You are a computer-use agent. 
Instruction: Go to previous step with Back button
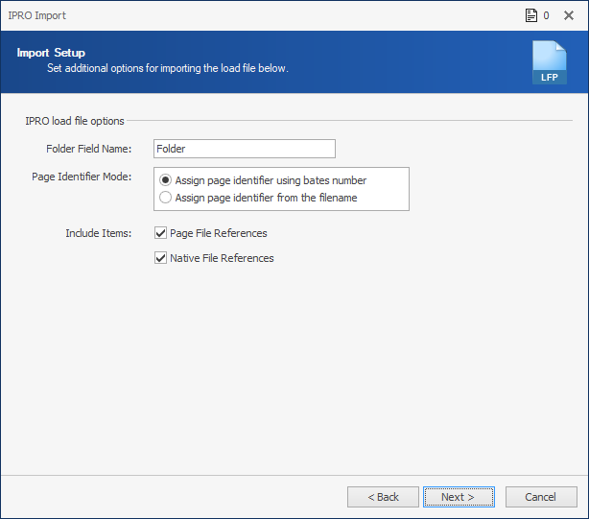(x=383, y=497)
